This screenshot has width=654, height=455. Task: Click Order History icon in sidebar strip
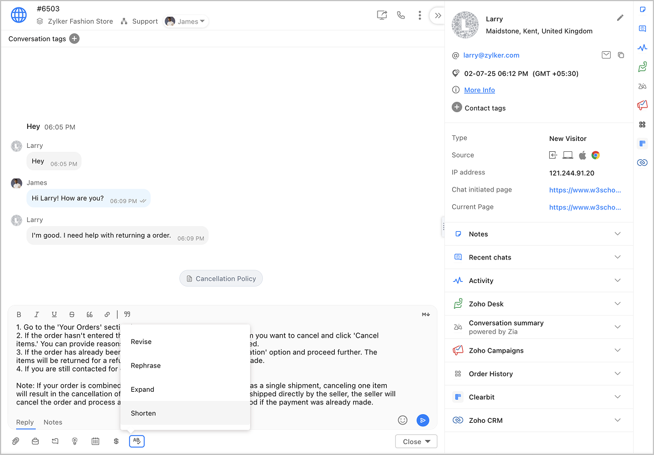(x=642, y=124)
